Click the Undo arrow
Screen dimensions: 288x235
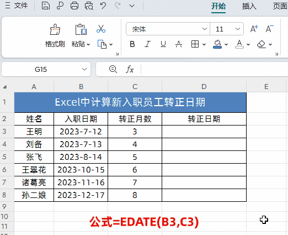(103, 6)
